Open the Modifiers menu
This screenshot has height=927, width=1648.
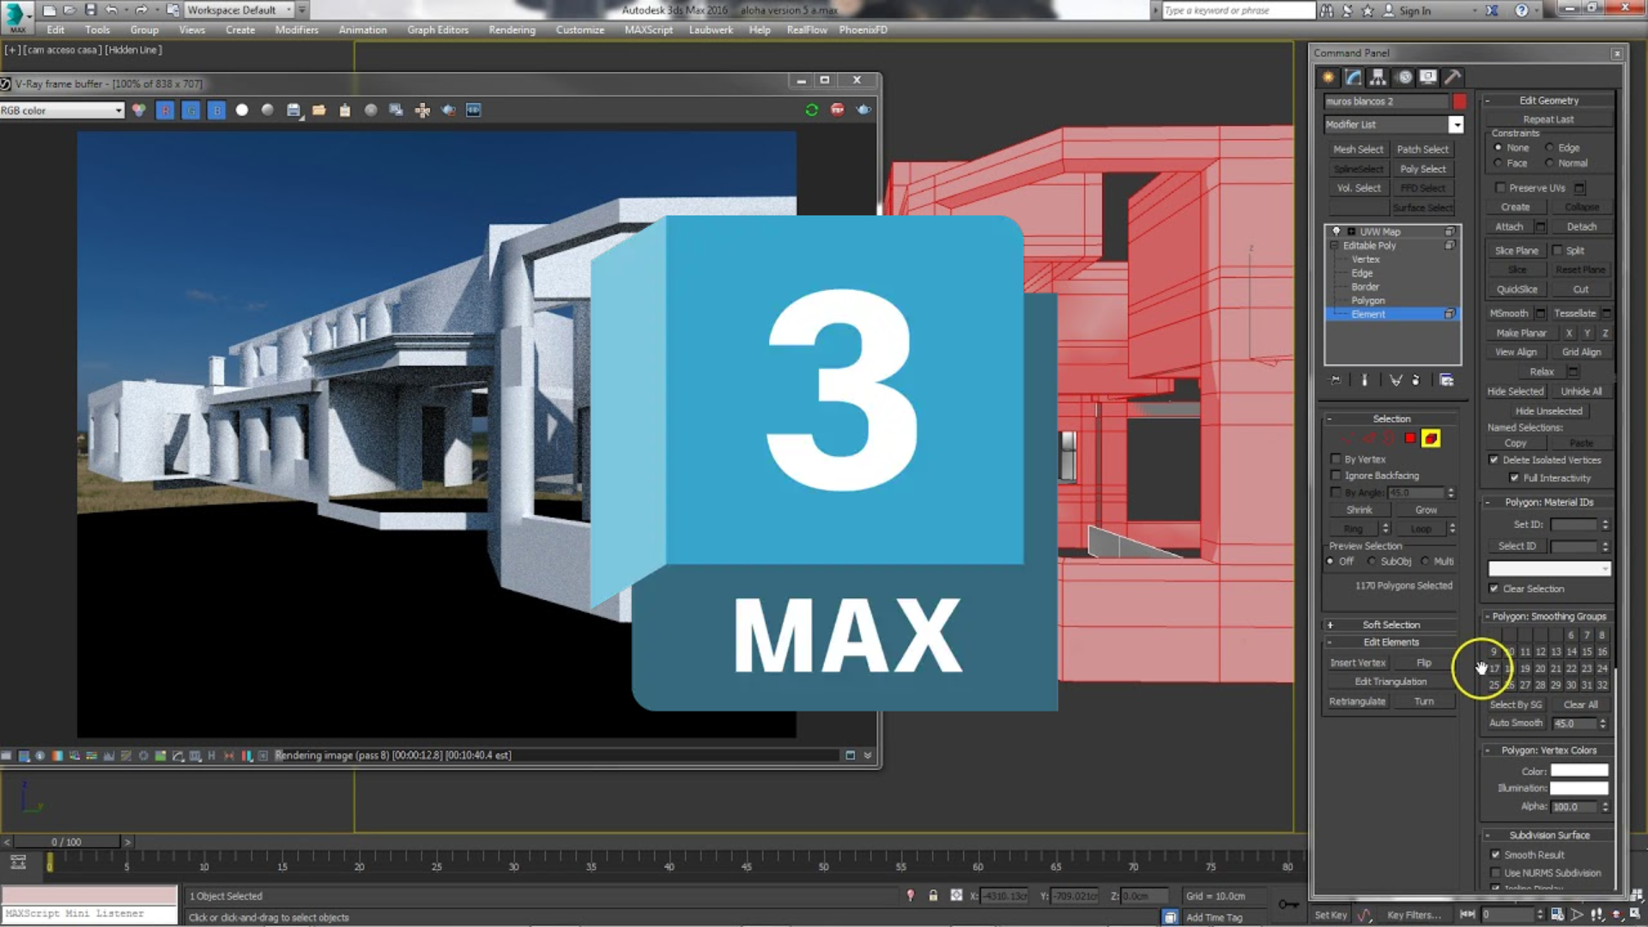tap(296, 30)
